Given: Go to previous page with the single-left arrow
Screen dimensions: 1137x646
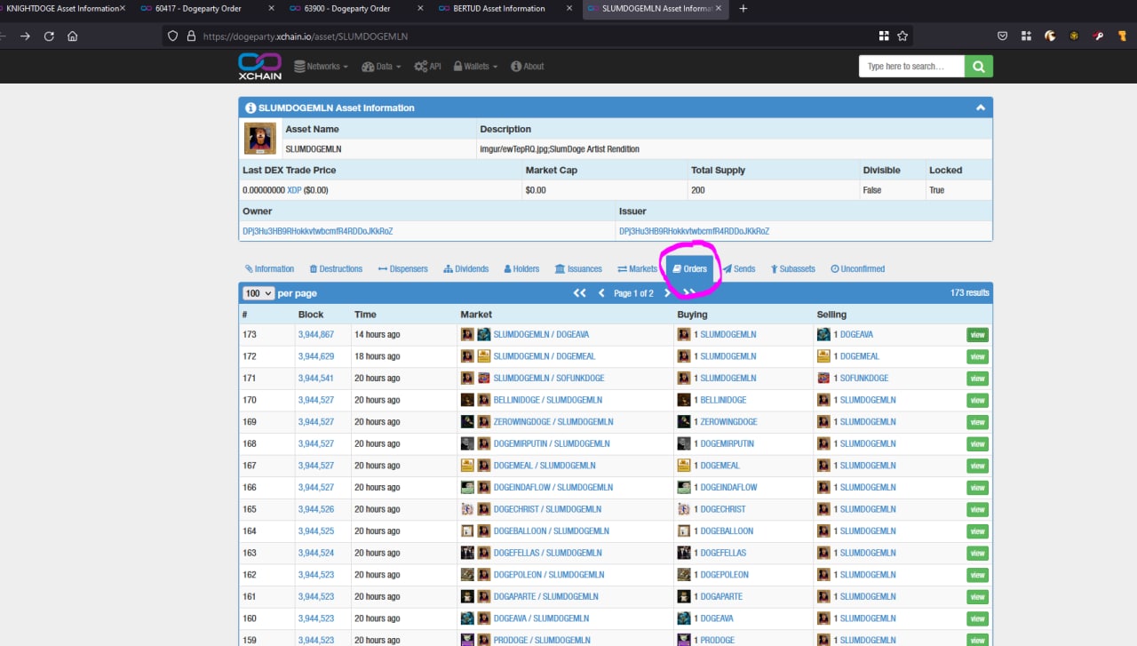Looking at the screenshot, I should click(601, 293).
